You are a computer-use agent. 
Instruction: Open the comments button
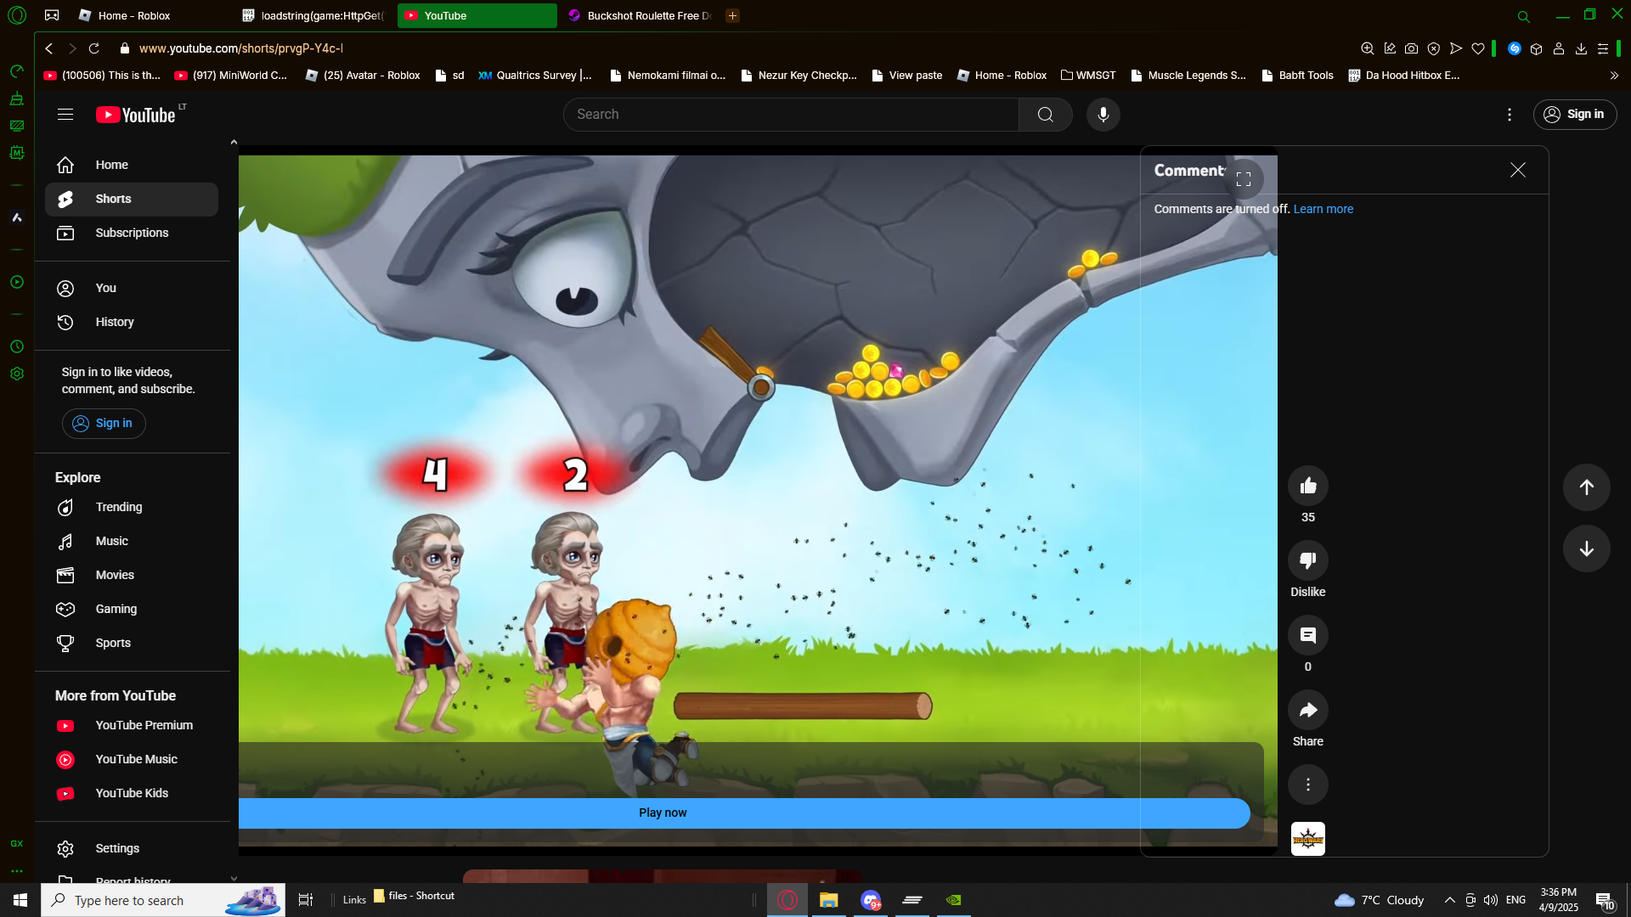(1307, 635)
